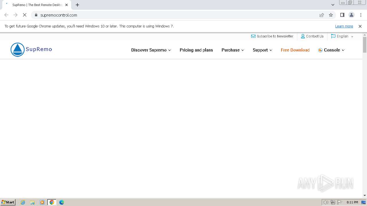The height and width of the screenshot is (206, 367).
Task: Click the page vertical scrollbar
Action: tap(365, 45)
